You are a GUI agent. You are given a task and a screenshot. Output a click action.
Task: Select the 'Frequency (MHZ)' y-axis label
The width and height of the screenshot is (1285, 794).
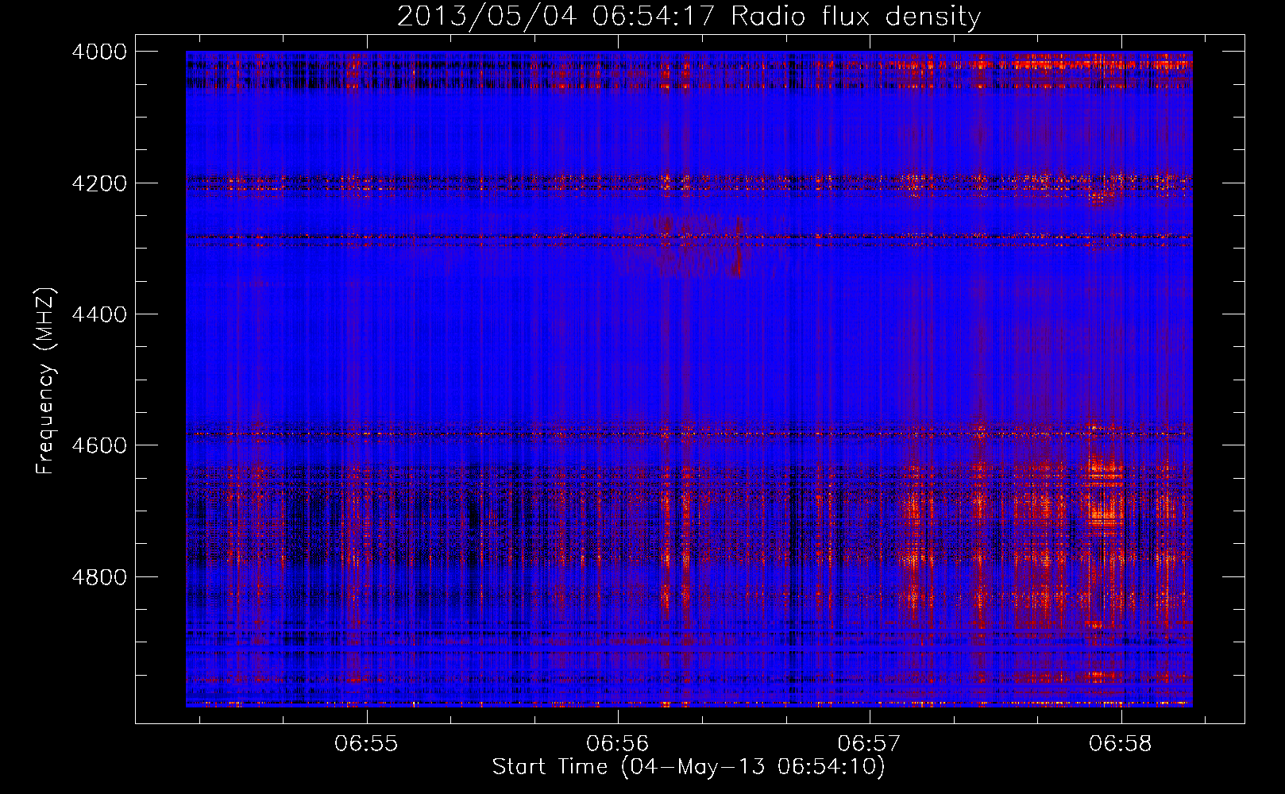coord(46,381)
